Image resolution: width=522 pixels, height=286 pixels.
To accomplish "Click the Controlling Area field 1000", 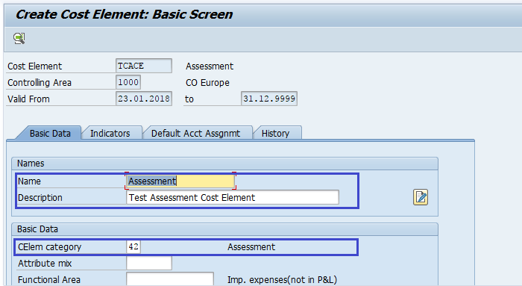I will click(x=128, y=82).
